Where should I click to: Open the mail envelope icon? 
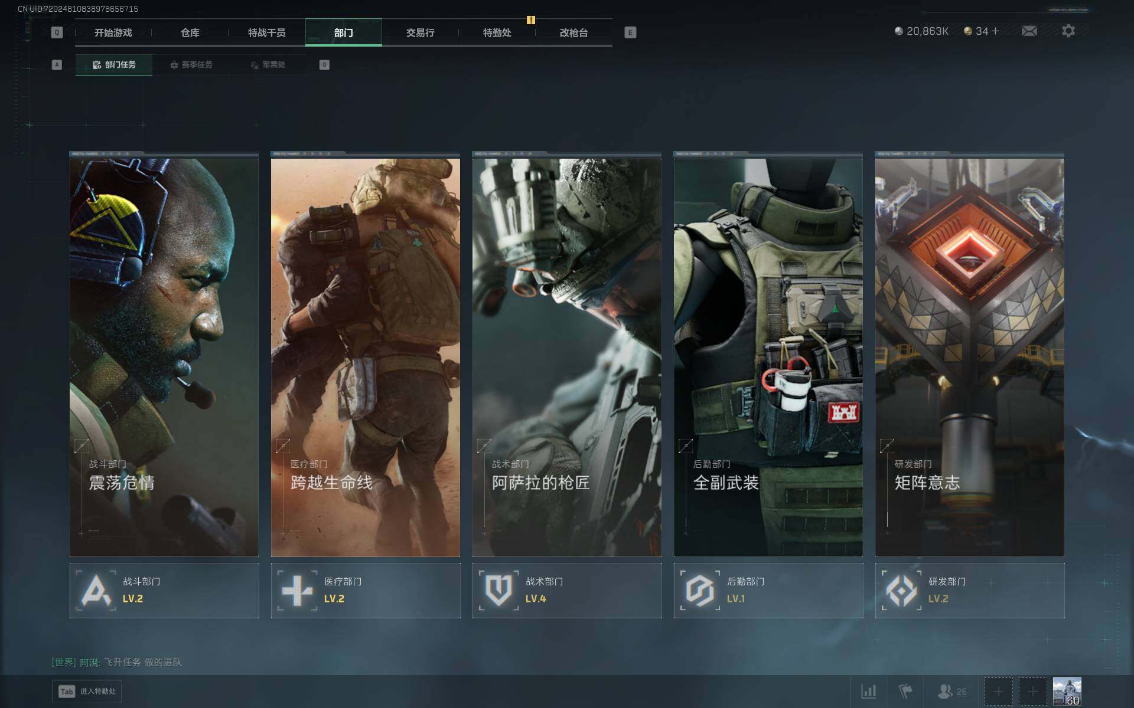tap(1029, 31)
